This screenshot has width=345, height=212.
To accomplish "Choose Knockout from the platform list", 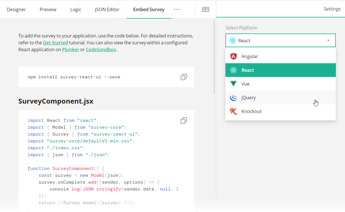I will click(252, 111).
